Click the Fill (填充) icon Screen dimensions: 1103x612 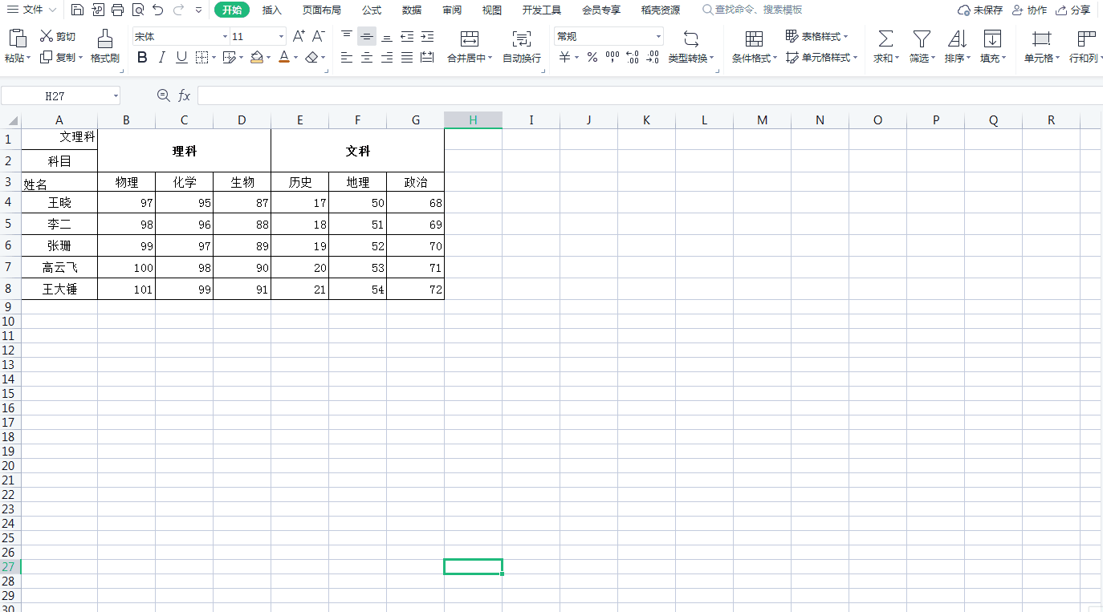[x=993, y=39]
